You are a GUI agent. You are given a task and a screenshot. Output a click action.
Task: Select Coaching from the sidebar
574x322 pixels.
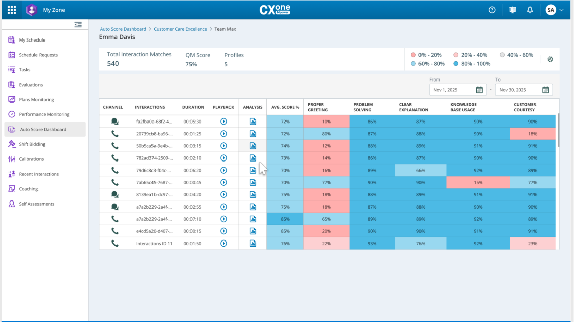pos(28,189)
